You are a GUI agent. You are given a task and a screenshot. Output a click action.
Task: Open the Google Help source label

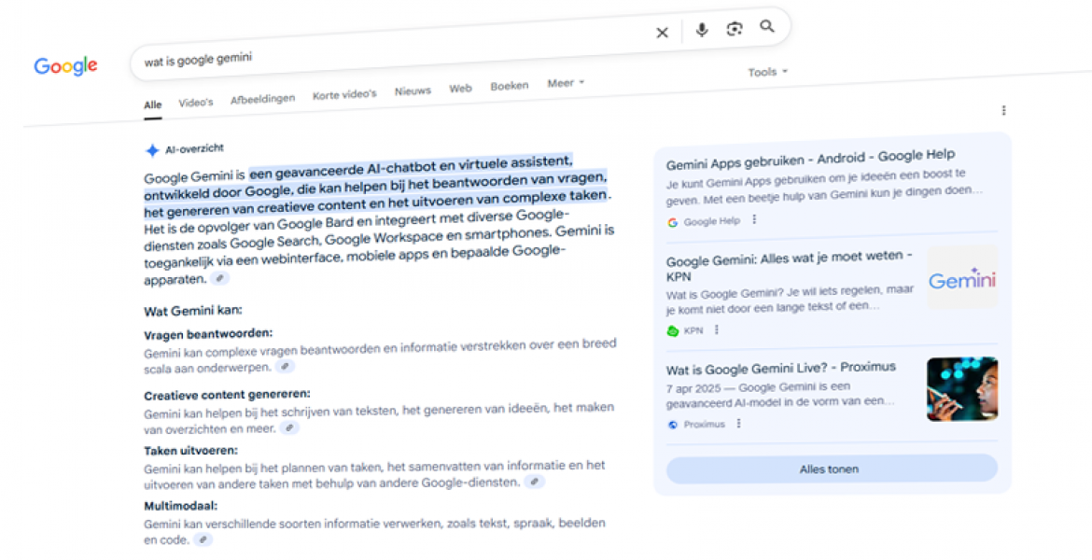[x=711, y=221]
